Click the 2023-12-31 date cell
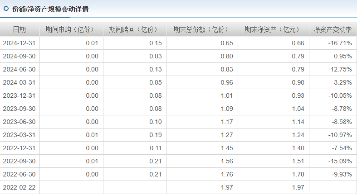This screenshot has height=195, width=357. [x=19, y=95]
